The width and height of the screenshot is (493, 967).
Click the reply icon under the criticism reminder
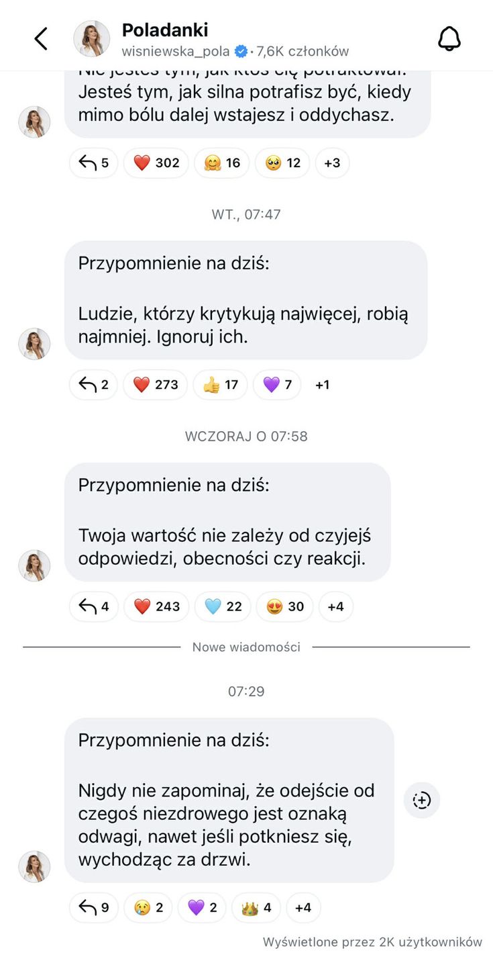93,385
